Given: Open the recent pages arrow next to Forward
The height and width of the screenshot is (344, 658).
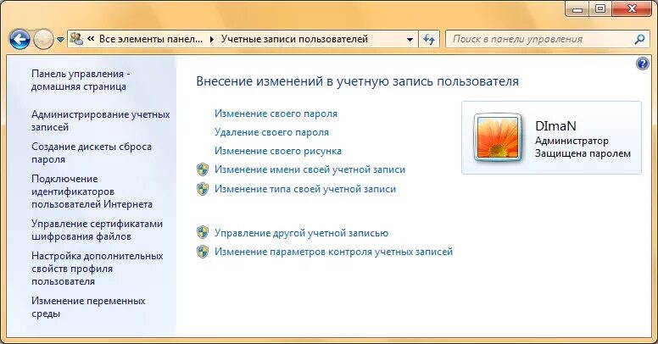Looking at the screenshot, I should click(60, 40).
